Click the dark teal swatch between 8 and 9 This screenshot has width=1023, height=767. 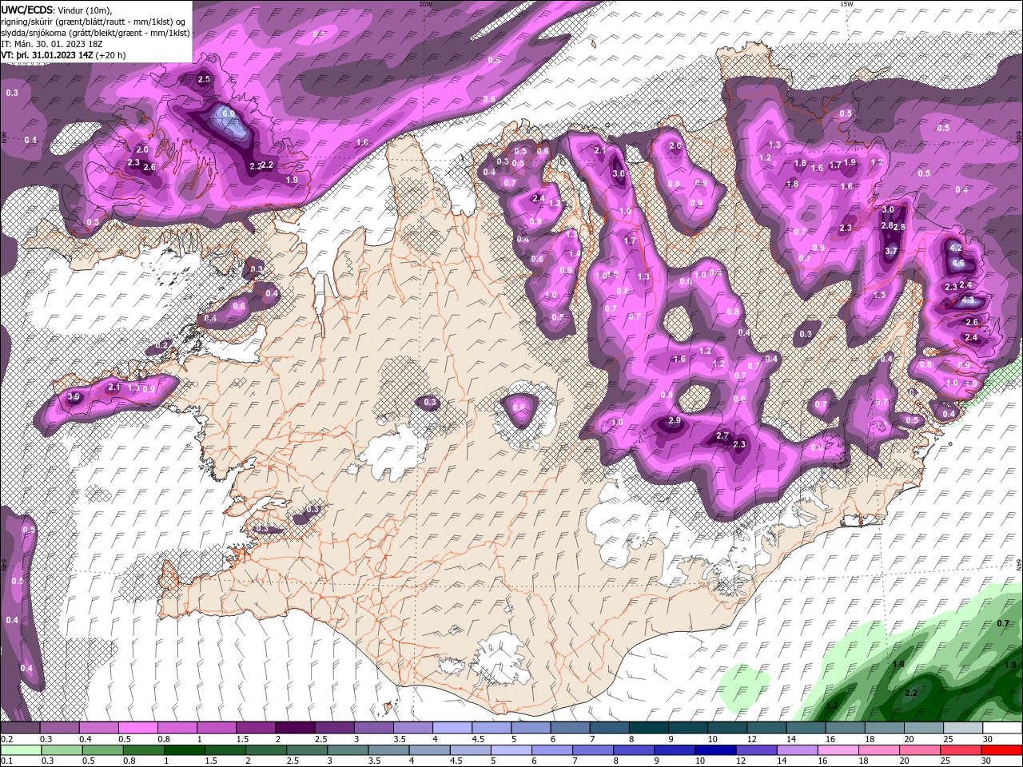click(x=647, y=728)
